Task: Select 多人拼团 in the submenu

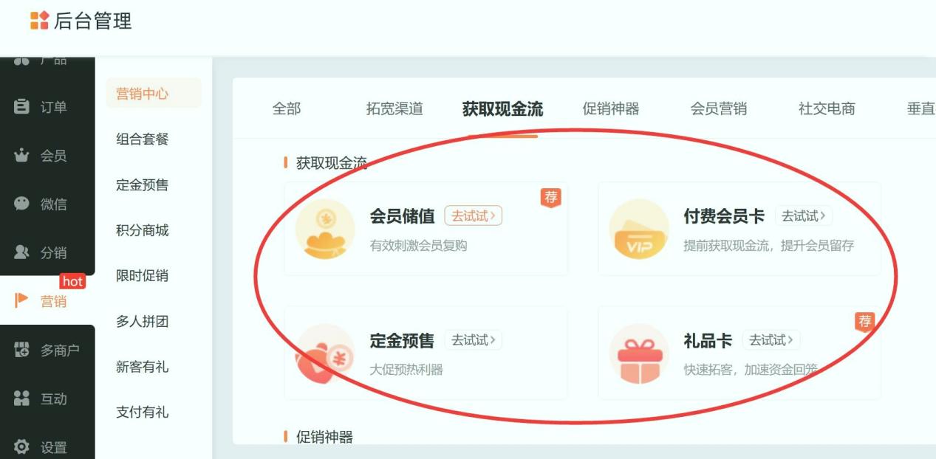Action: coord(143,321)
